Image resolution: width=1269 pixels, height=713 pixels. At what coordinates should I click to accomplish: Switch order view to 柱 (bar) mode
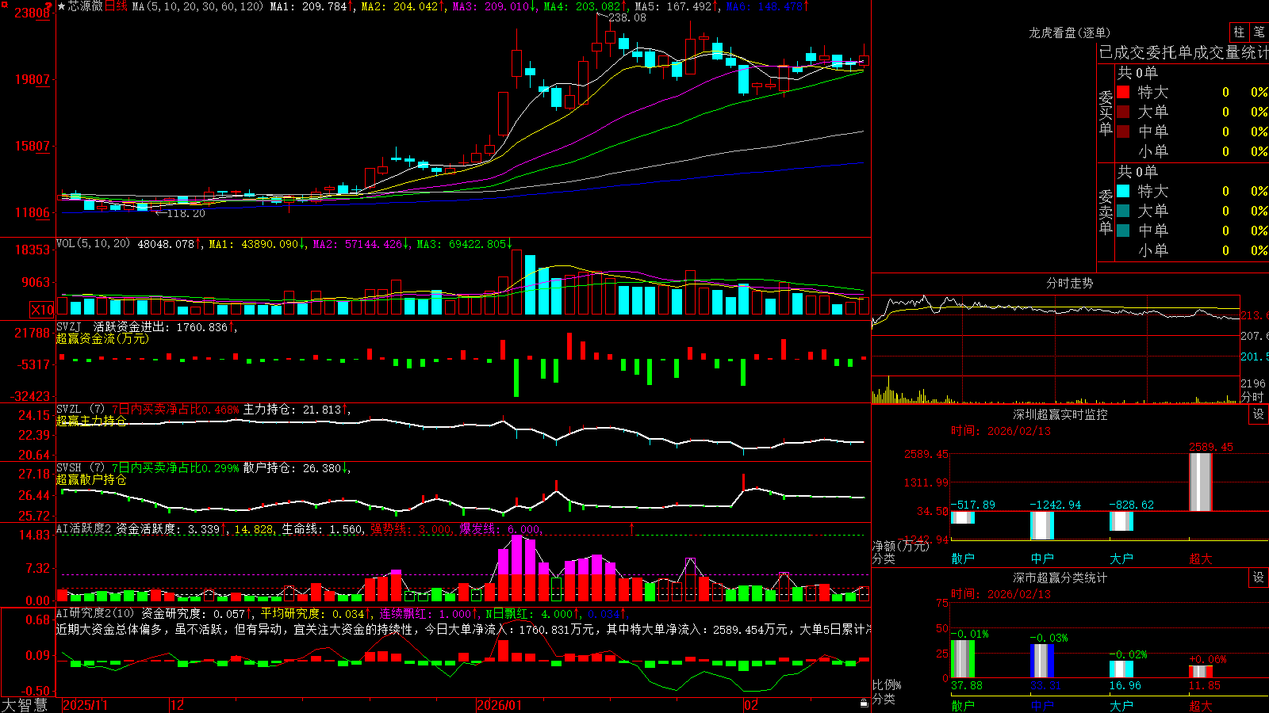(x=1239, y=32)
